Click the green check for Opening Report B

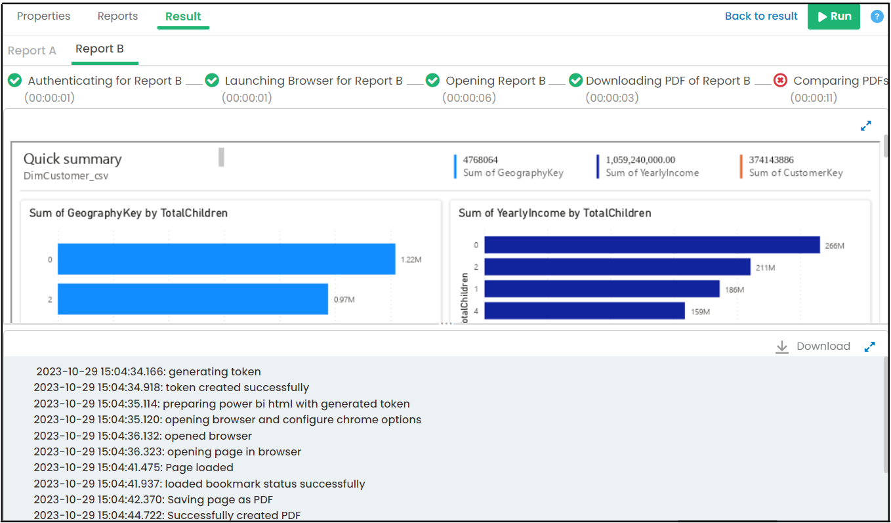coord(432,80)
